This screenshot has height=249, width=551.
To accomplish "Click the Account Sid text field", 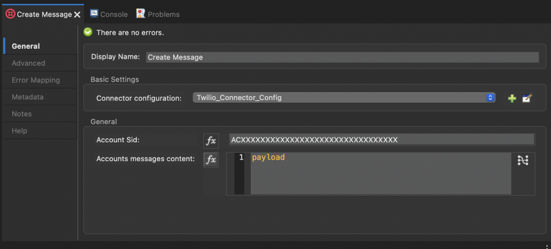I will point(382,140).
